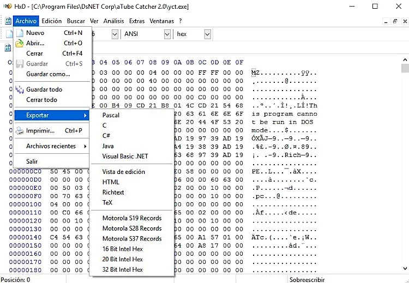Click the scrollbar down arrow
Viewport: 409px width, 283px height.
coord(405,268)
